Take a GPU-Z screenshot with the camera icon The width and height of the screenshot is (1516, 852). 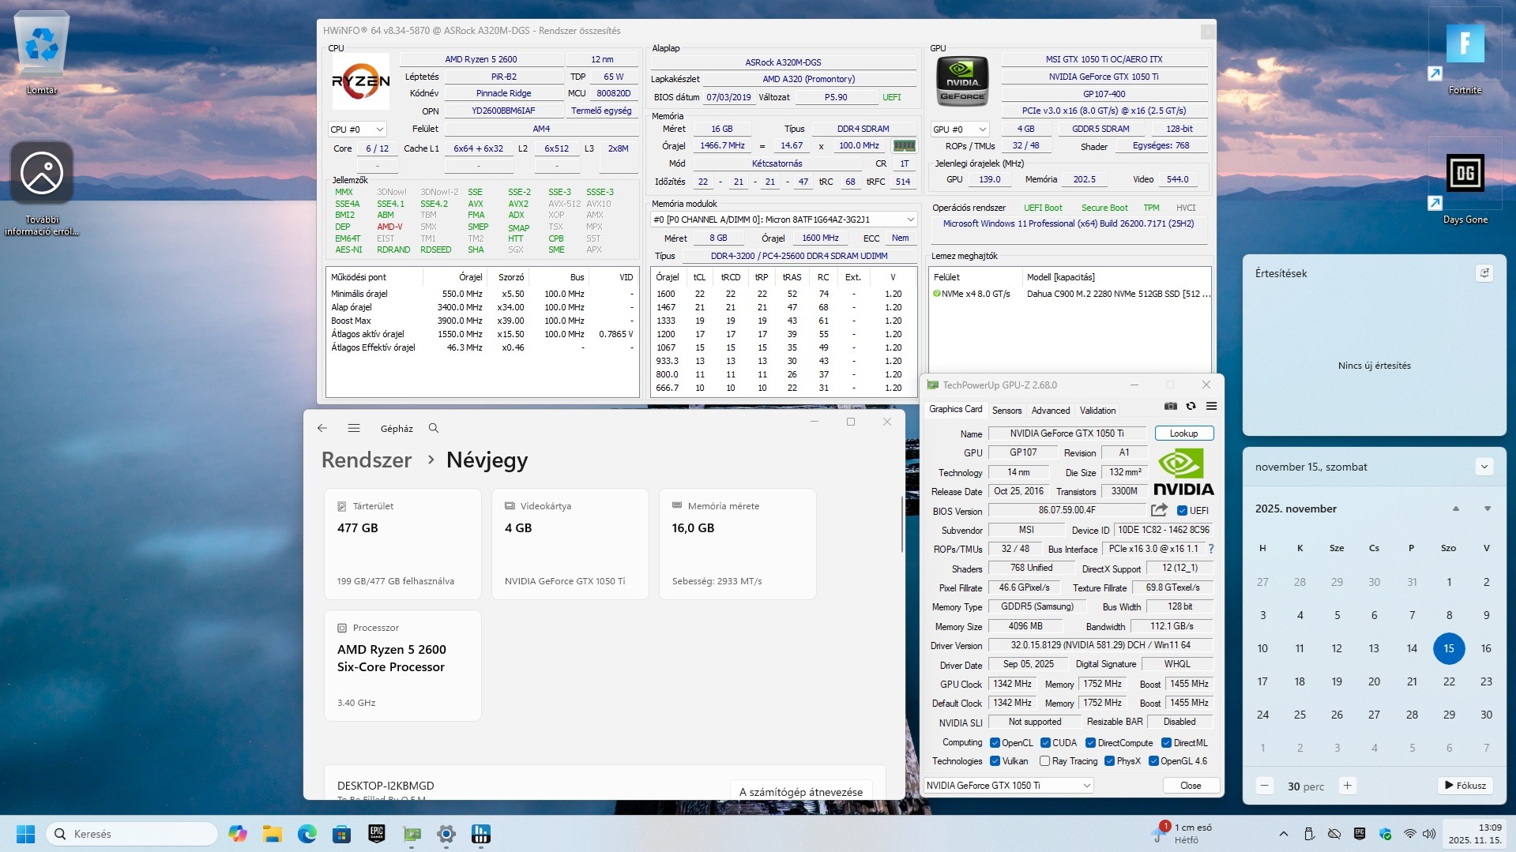pyautogui.click(x=1171, y=406)
